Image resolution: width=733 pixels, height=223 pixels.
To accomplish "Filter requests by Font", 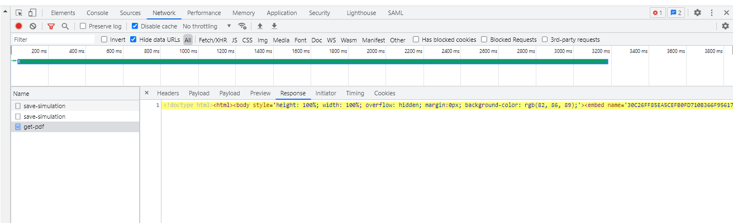I will point(301,40).
